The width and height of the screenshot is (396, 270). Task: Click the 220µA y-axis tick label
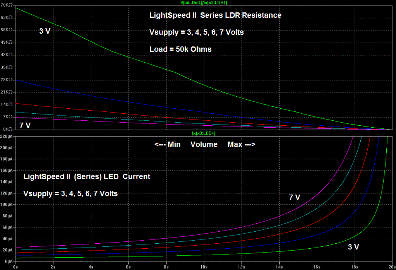(x=6, y=136)
